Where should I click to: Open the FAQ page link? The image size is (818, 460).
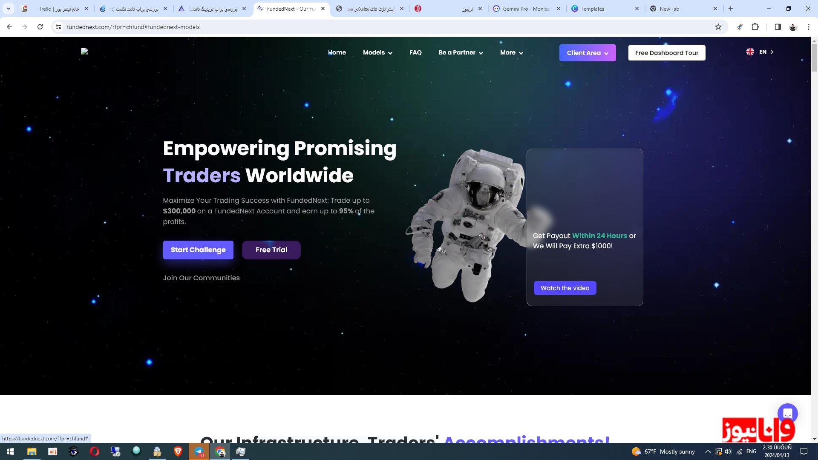click(x=415, y=52)
